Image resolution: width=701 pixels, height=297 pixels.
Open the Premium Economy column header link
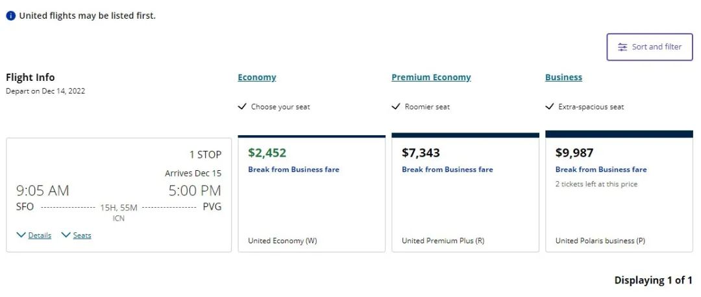[431, 77]
